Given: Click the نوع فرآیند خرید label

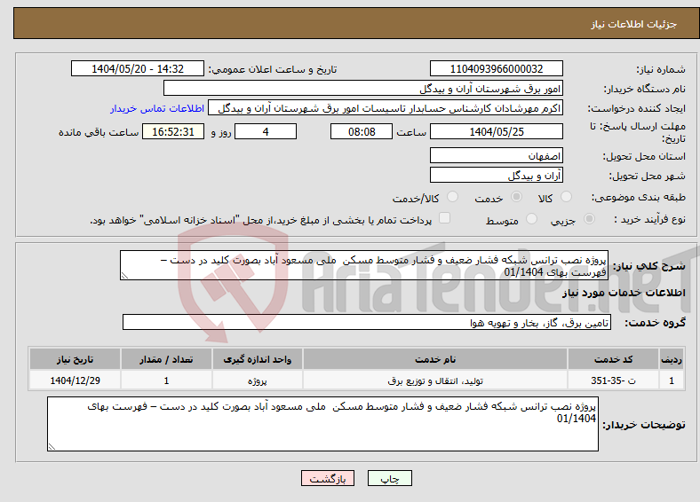Looking at the screenshot, I should click(649, 219).
